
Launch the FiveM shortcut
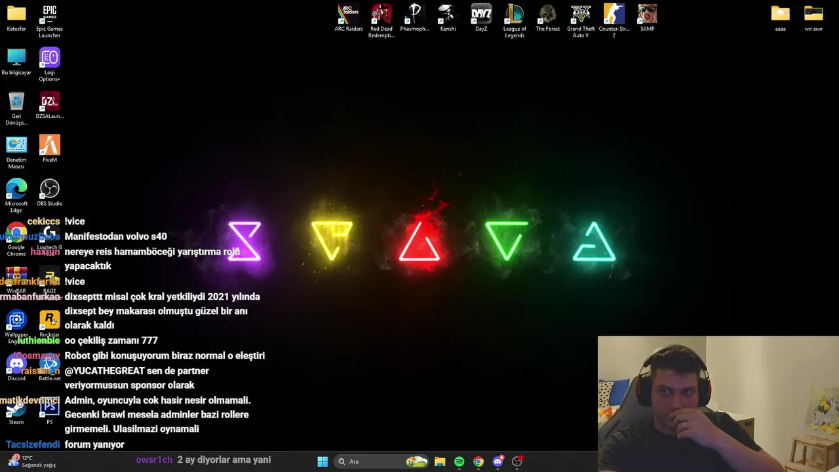click(49, 149)
